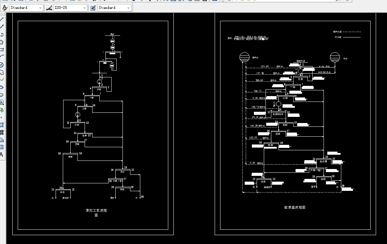The image size is (387, 244).
Task: Open the Dimension Style manager icon
Action: [49, 8]
